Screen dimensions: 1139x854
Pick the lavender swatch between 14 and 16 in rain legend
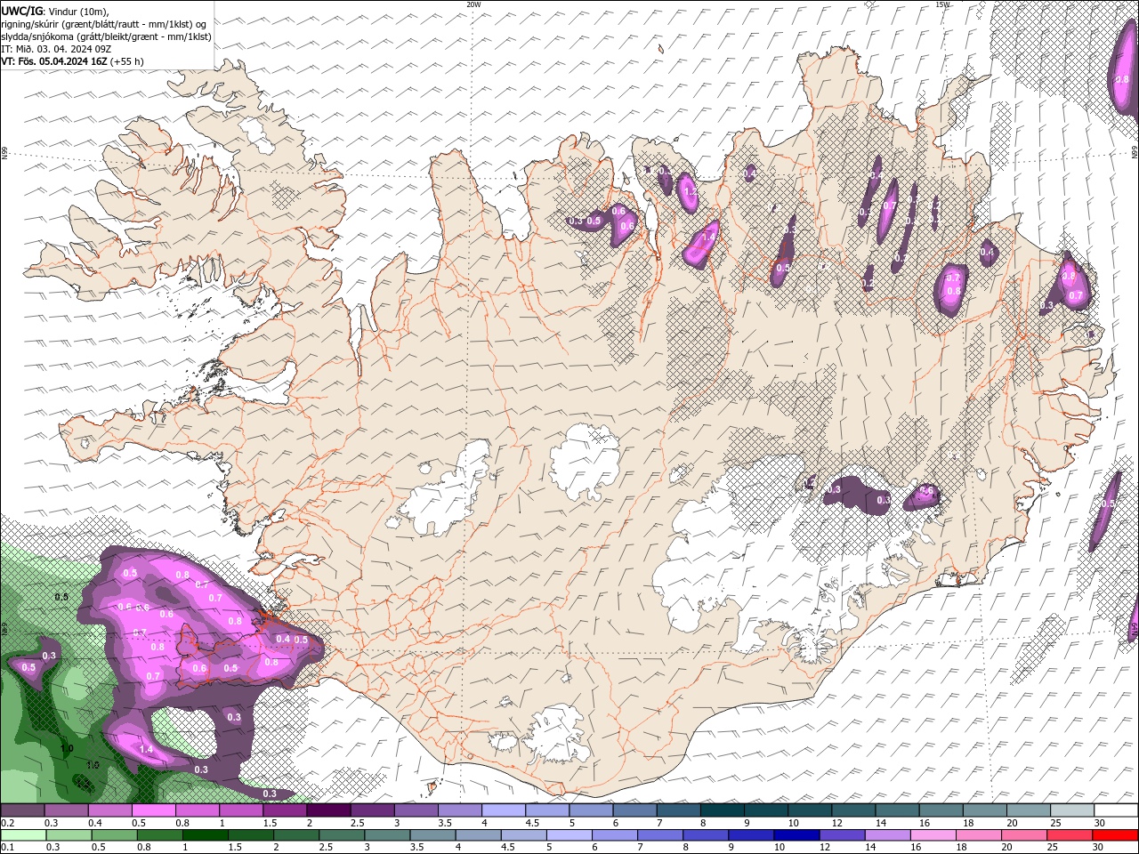[x=887, y=835]
